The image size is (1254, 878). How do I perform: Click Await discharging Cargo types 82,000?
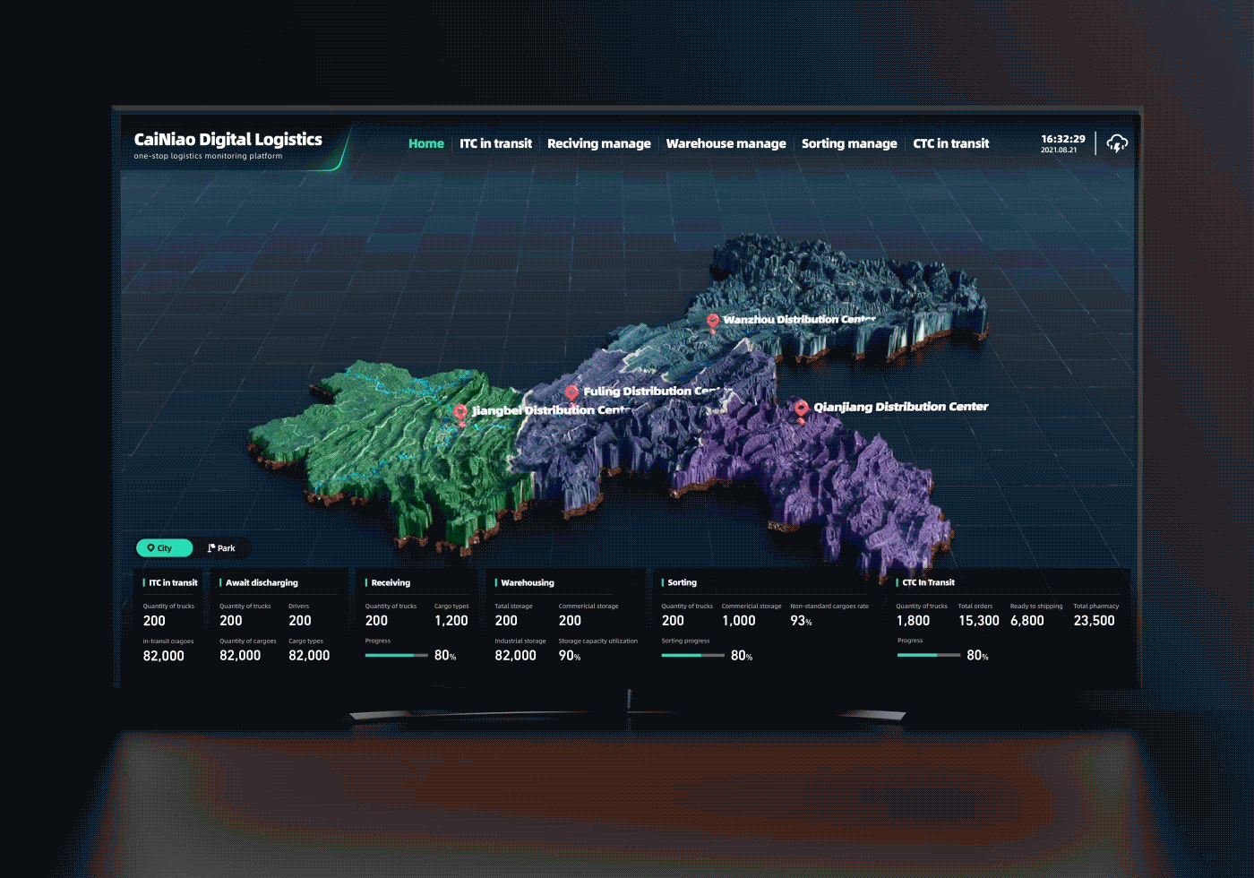point(309,656)
